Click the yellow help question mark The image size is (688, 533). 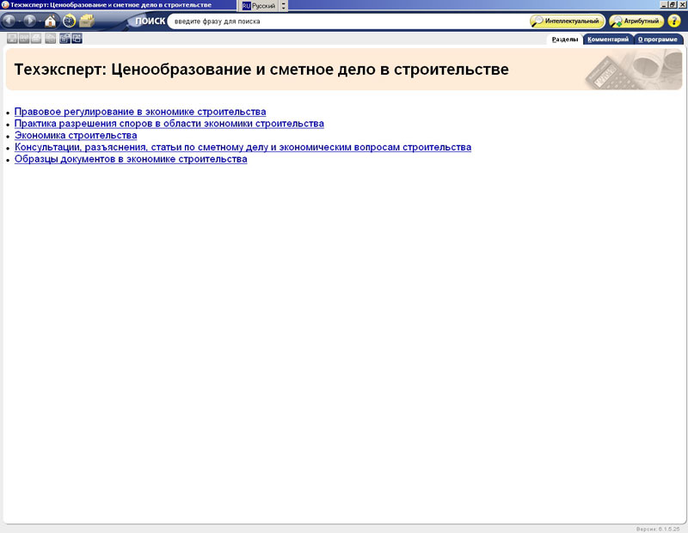point(674,21)
